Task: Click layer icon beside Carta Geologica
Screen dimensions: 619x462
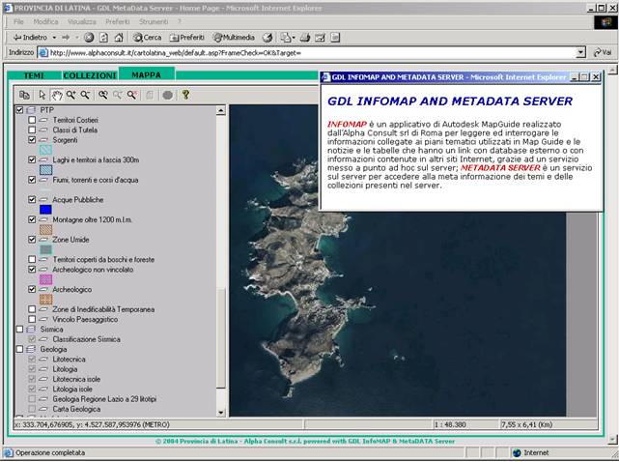Action: coord(43,409)
